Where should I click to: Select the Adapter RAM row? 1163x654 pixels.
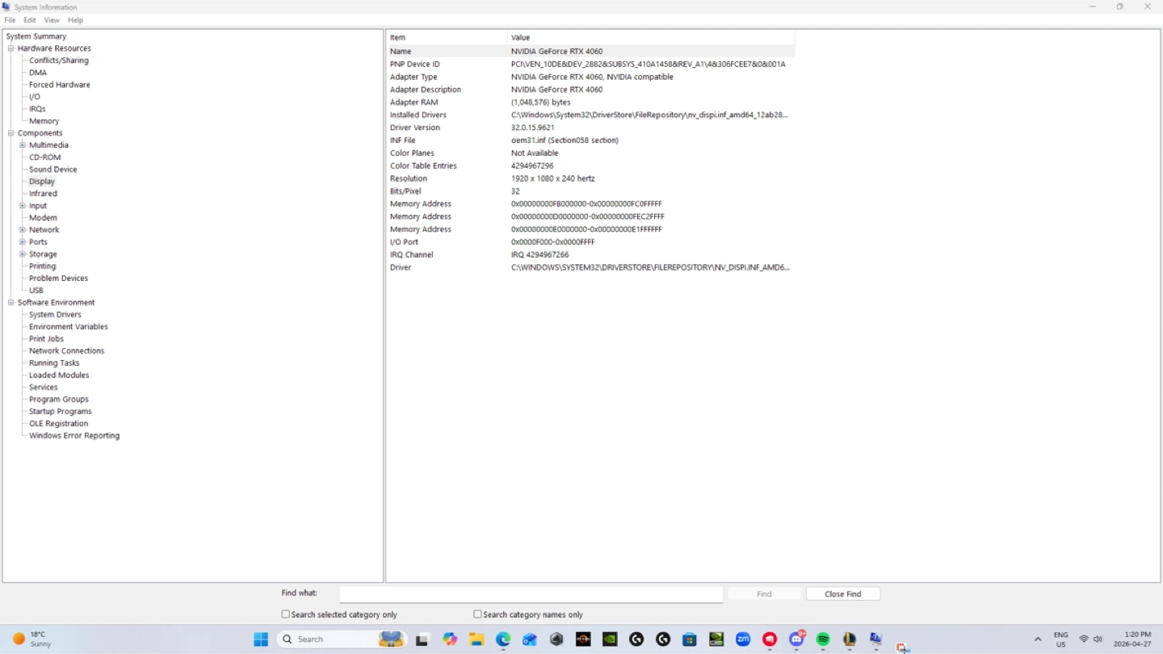(x=590, y=103)
